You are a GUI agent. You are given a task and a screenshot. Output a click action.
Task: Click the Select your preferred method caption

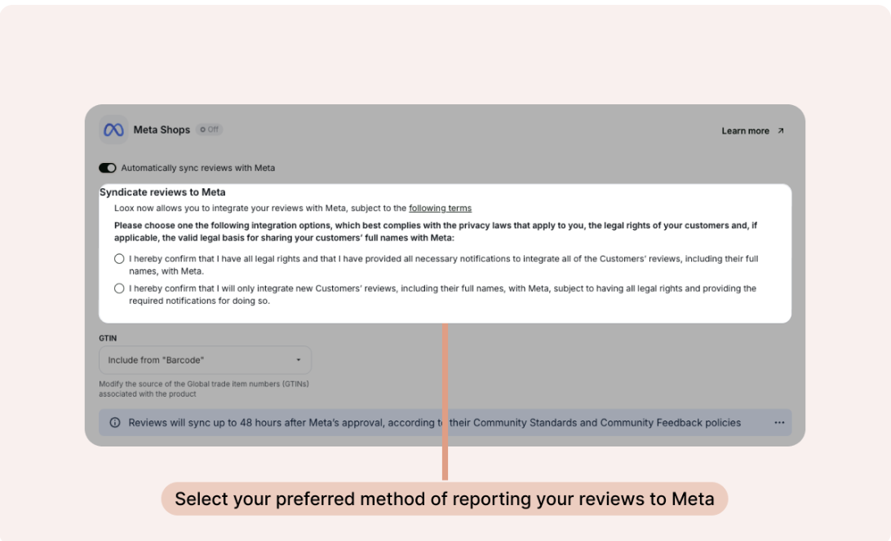tap(445, 499)
